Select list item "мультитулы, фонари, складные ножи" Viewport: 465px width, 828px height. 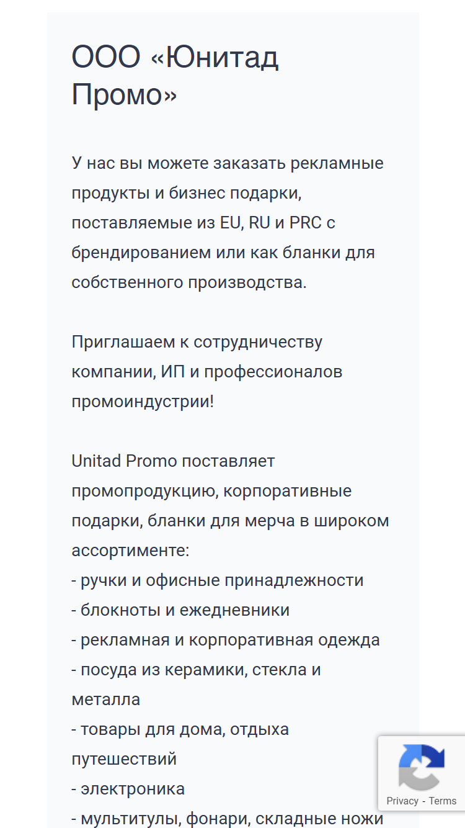tap(228, 819)
